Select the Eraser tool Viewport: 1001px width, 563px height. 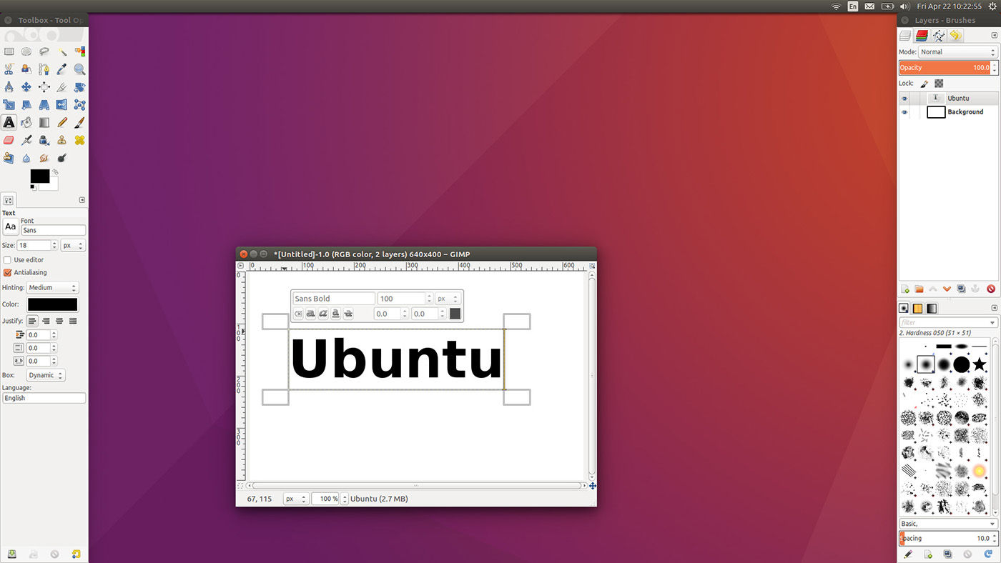coord(9,140)
